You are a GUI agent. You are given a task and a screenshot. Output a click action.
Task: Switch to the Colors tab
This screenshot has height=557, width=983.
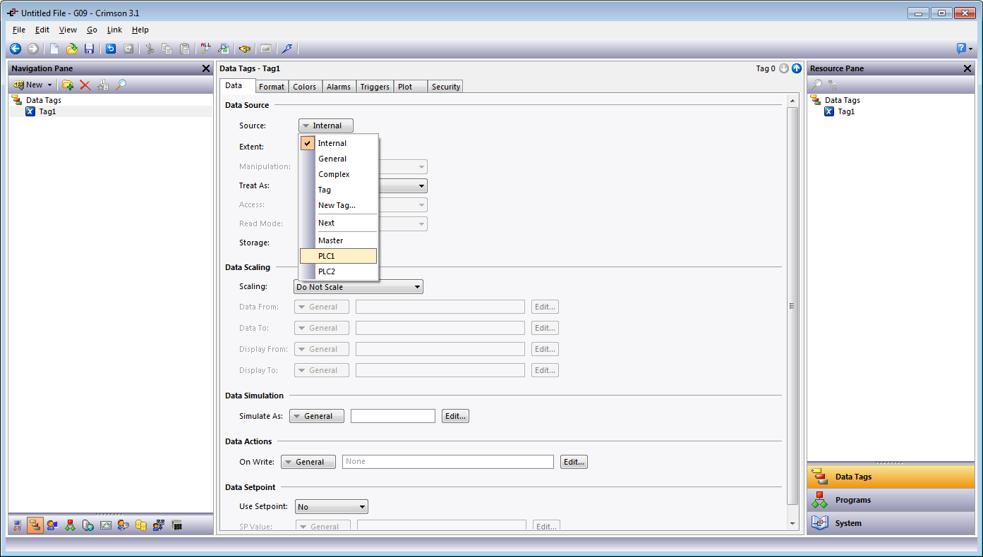tap(305, 87)
